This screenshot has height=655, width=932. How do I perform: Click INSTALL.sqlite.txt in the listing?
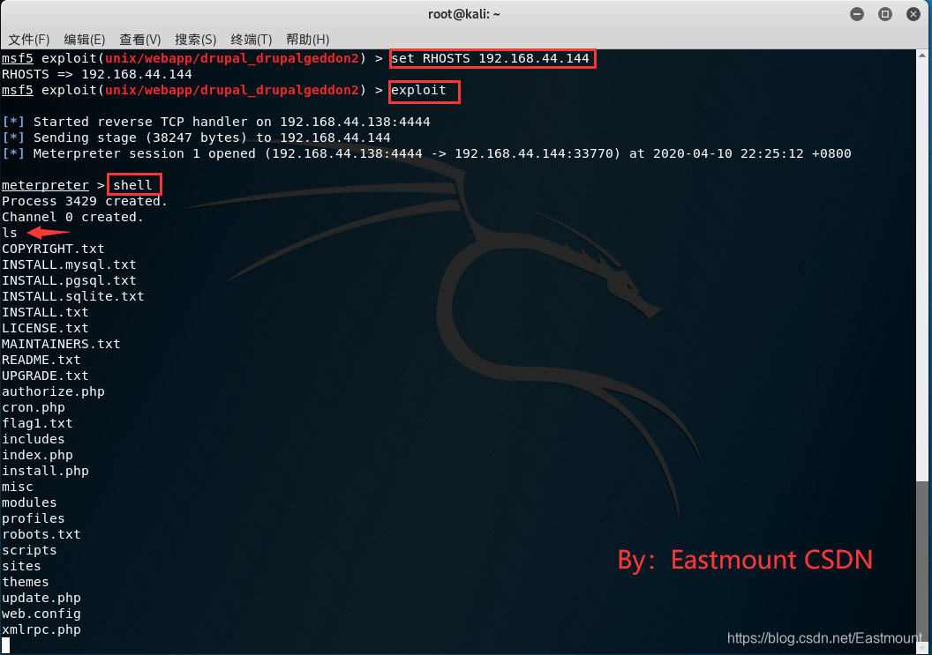pos(72,296)
